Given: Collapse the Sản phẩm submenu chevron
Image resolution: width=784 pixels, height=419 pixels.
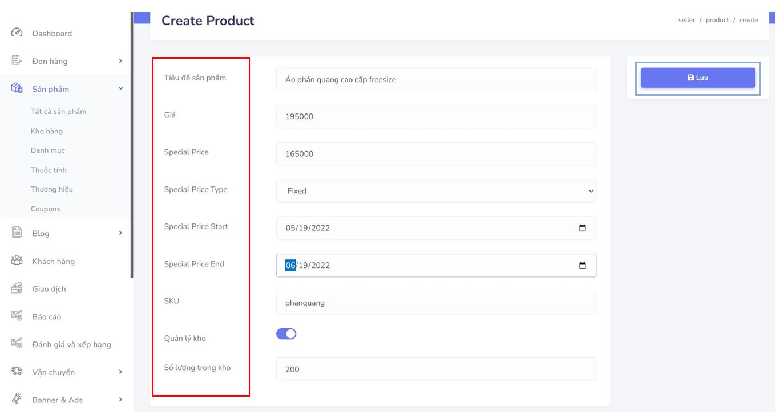Looking at the screenshot, I should 120,89.
